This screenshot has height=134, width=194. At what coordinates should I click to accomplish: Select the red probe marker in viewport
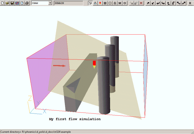[94, 64]
